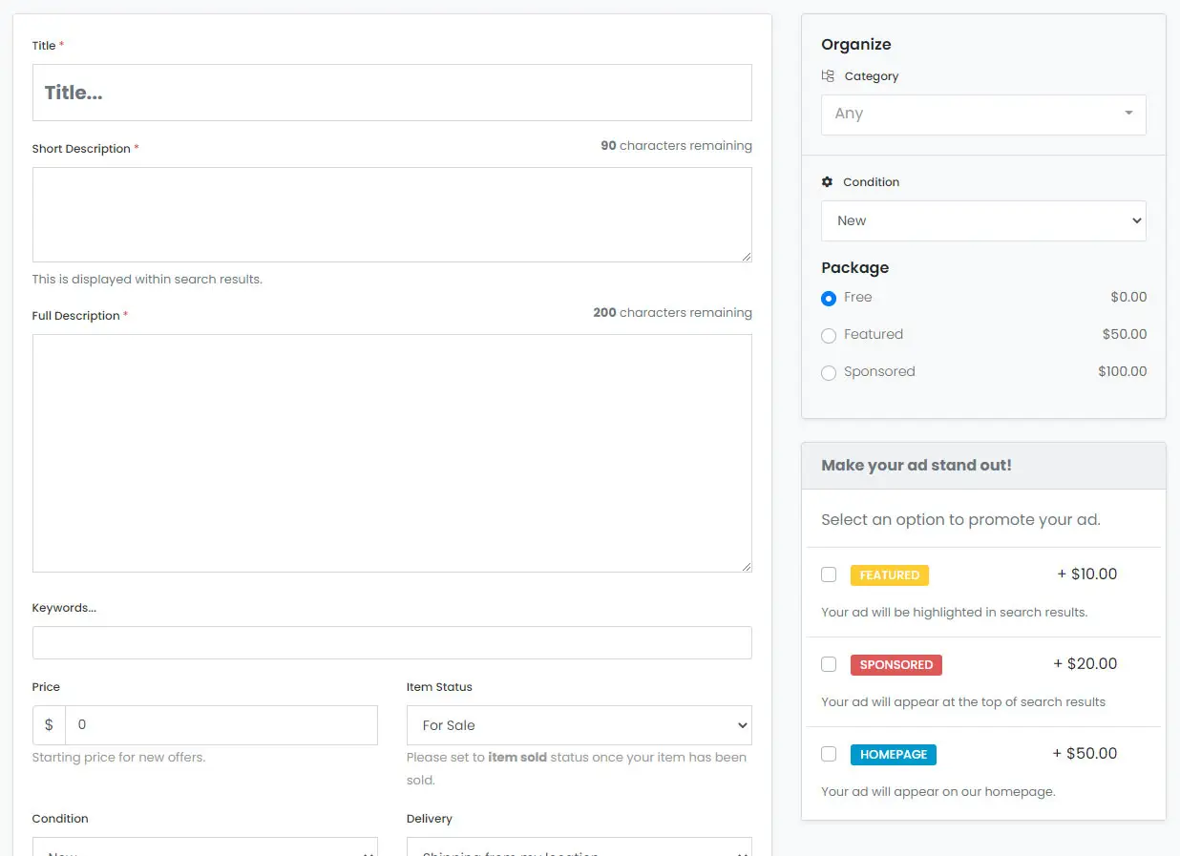Click the dollar sign price prefix
Screen dimensions: 1180x856
49,725
